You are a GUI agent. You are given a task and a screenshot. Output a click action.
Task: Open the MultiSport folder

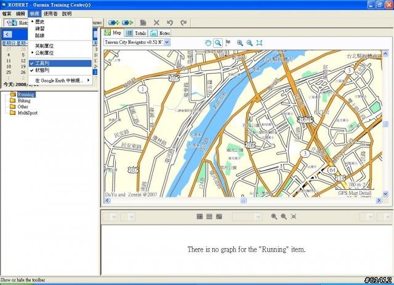23,113
